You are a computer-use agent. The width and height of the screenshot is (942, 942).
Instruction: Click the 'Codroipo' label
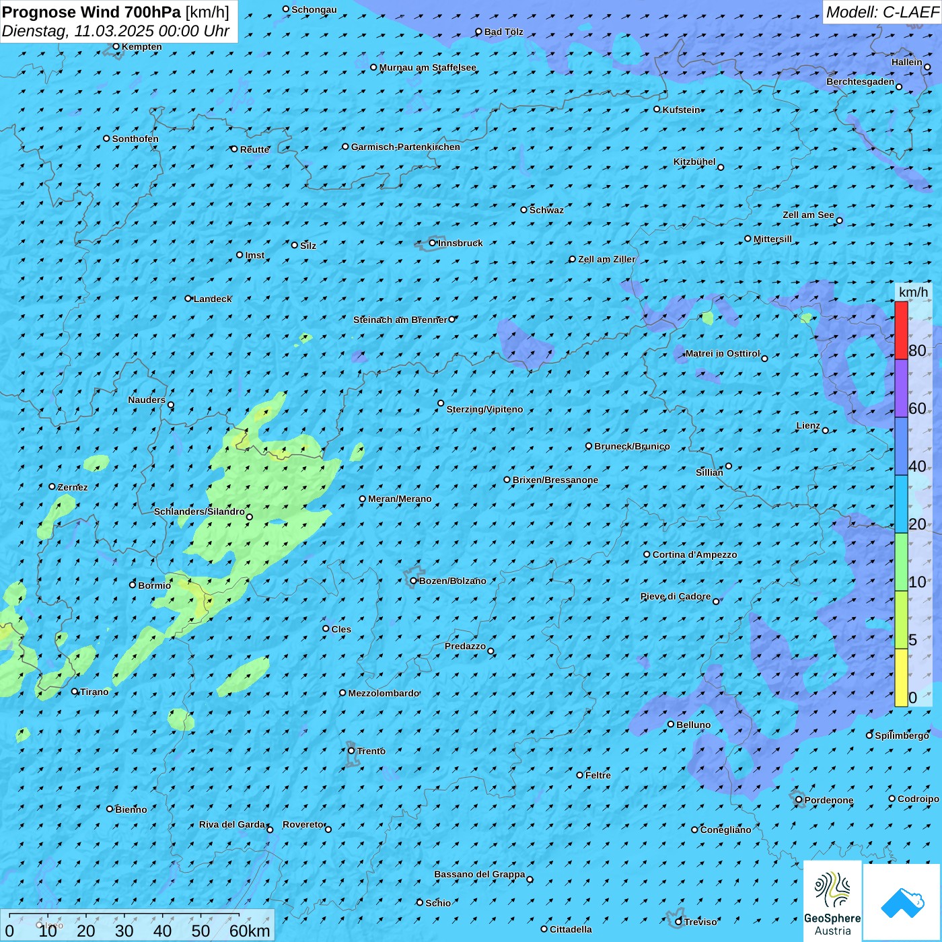coord(918,799)
